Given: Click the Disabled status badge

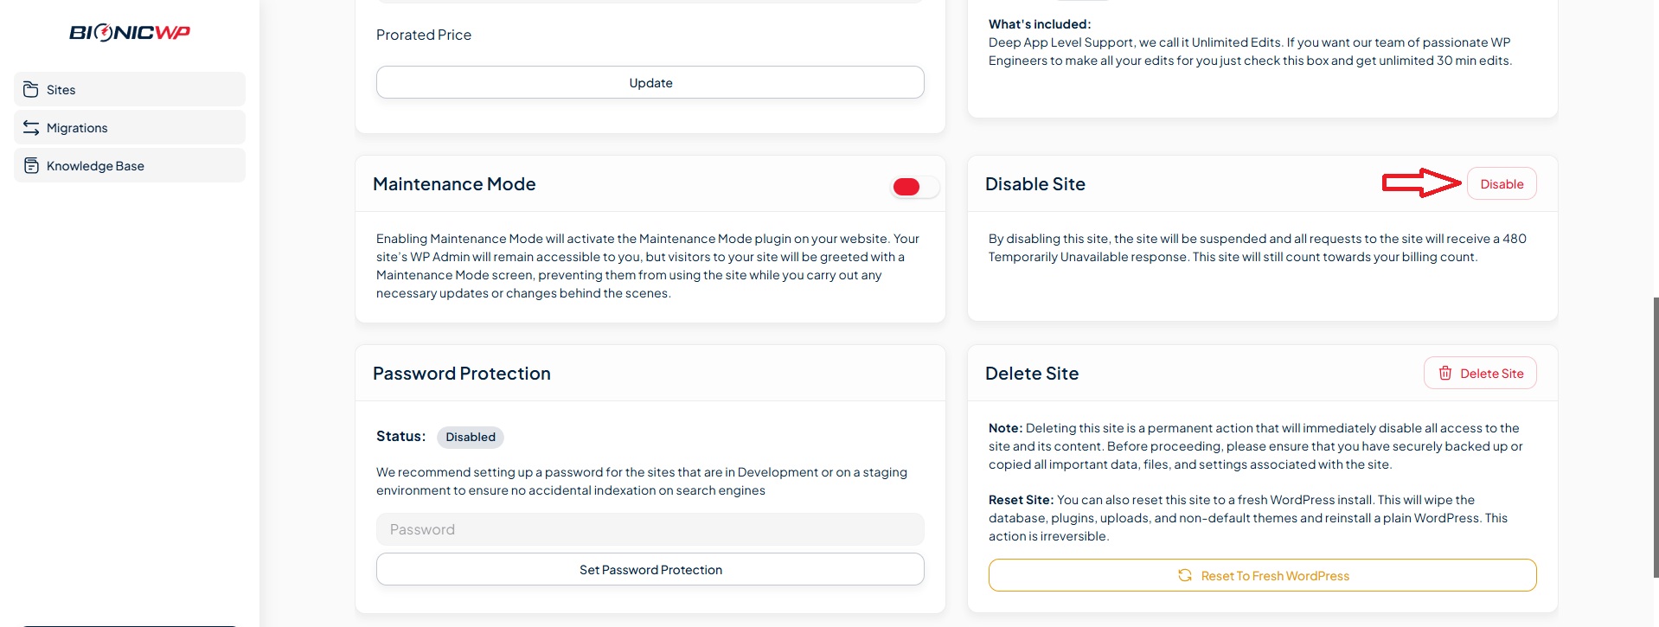Looking at the screenshot, I should coord(471,438).
